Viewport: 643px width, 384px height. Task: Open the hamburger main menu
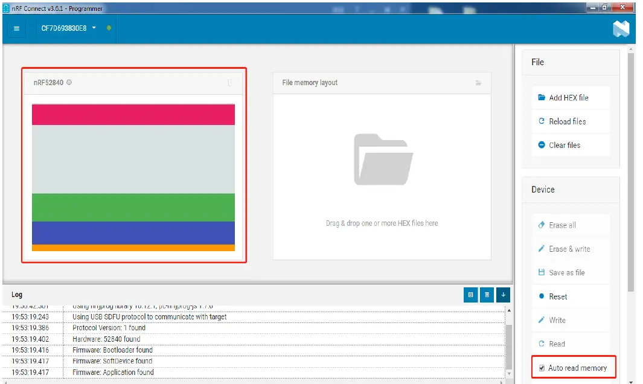point(16,28)
